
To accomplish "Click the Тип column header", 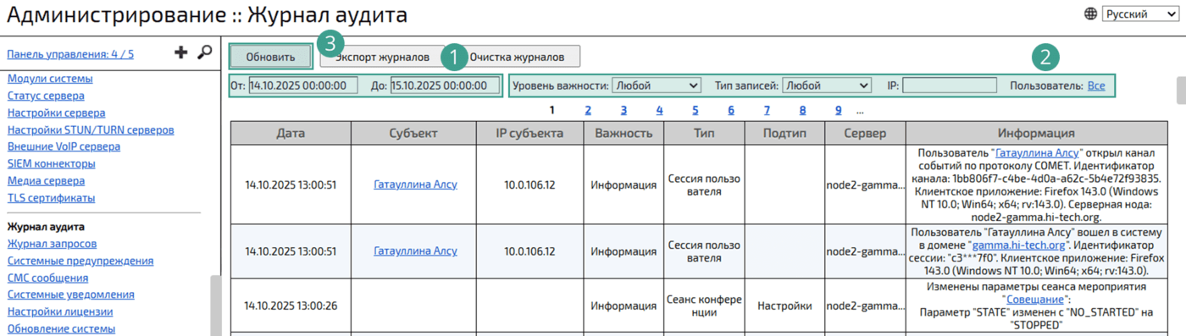I will click(x=704, y=133).
